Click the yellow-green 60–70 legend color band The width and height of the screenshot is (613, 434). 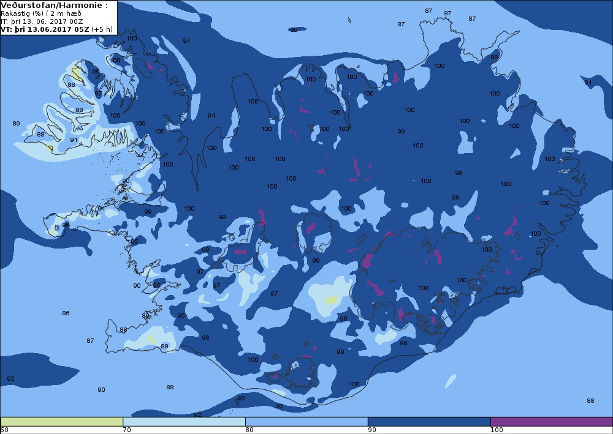click(x=62, y=422)
